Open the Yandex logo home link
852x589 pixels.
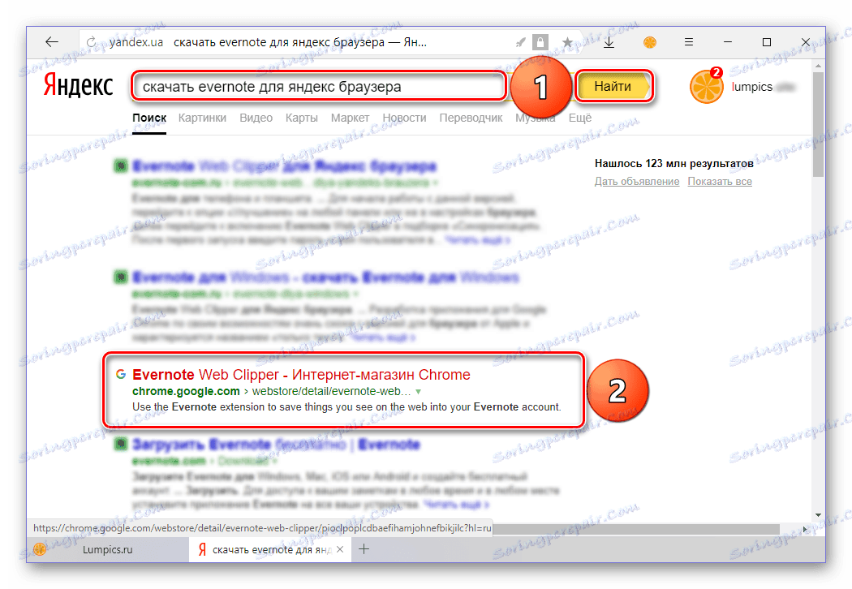click(78, 86)
